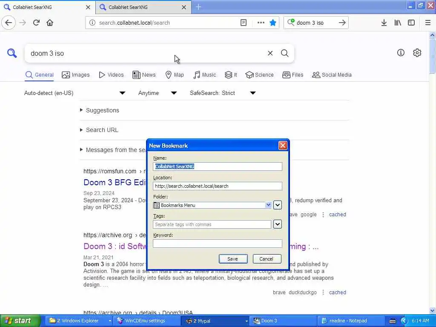Select the Map search category
Screen dimensions: 436x327
tap(175, 75)
